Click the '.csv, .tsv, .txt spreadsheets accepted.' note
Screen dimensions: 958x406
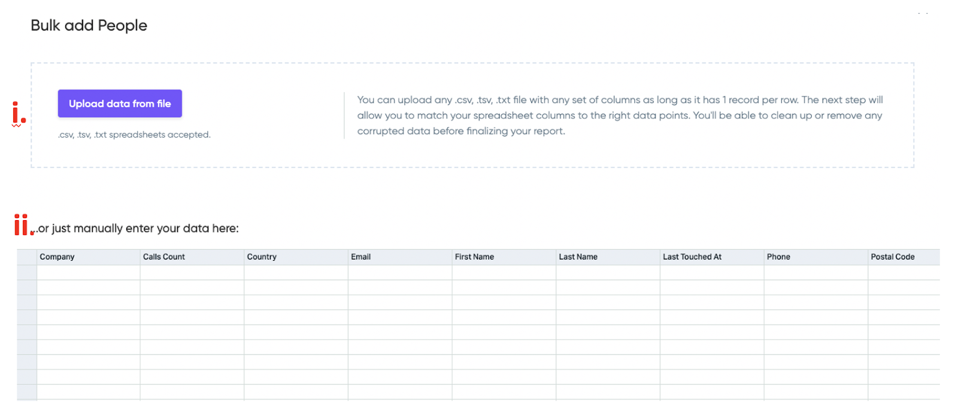click(x=134, y=135)
